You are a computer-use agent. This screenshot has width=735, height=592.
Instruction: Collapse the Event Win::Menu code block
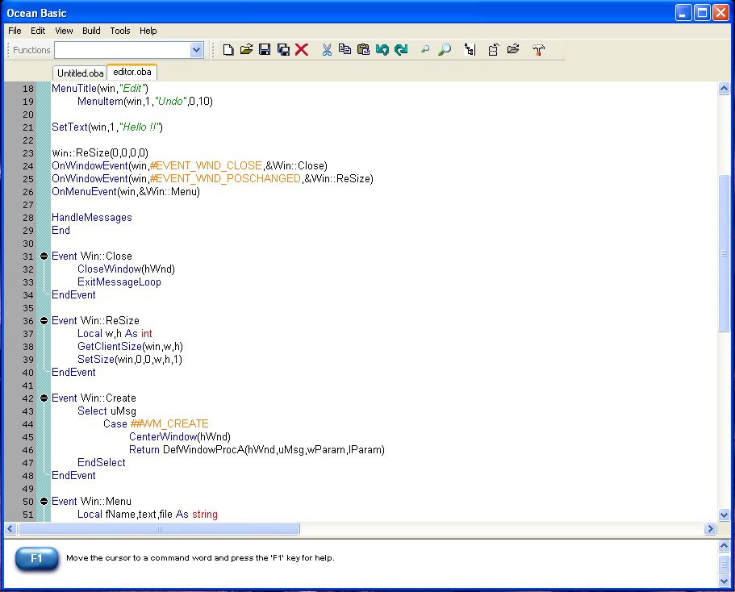click(x=44, y=501)
